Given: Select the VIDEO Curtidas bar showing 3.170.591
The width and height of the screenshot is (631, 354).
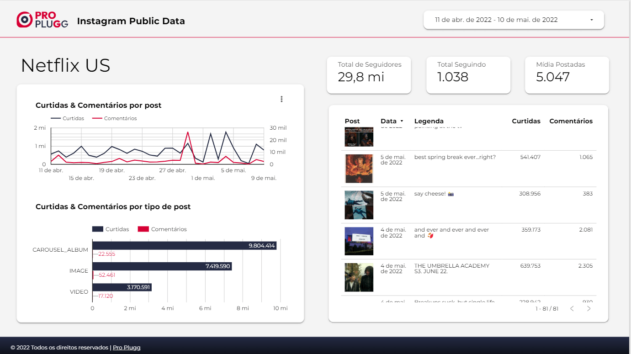Looking at the screenshot, I should [122, 287].
